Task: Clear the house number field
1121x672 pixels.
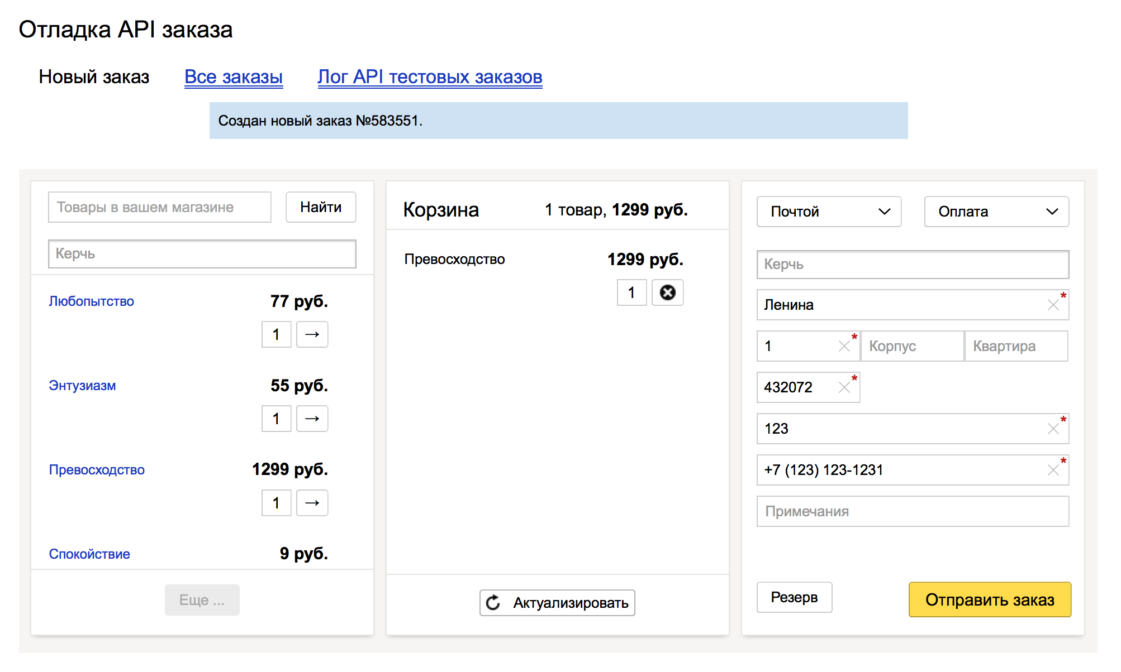Action: pyautogui.click(x=844, y=346)
